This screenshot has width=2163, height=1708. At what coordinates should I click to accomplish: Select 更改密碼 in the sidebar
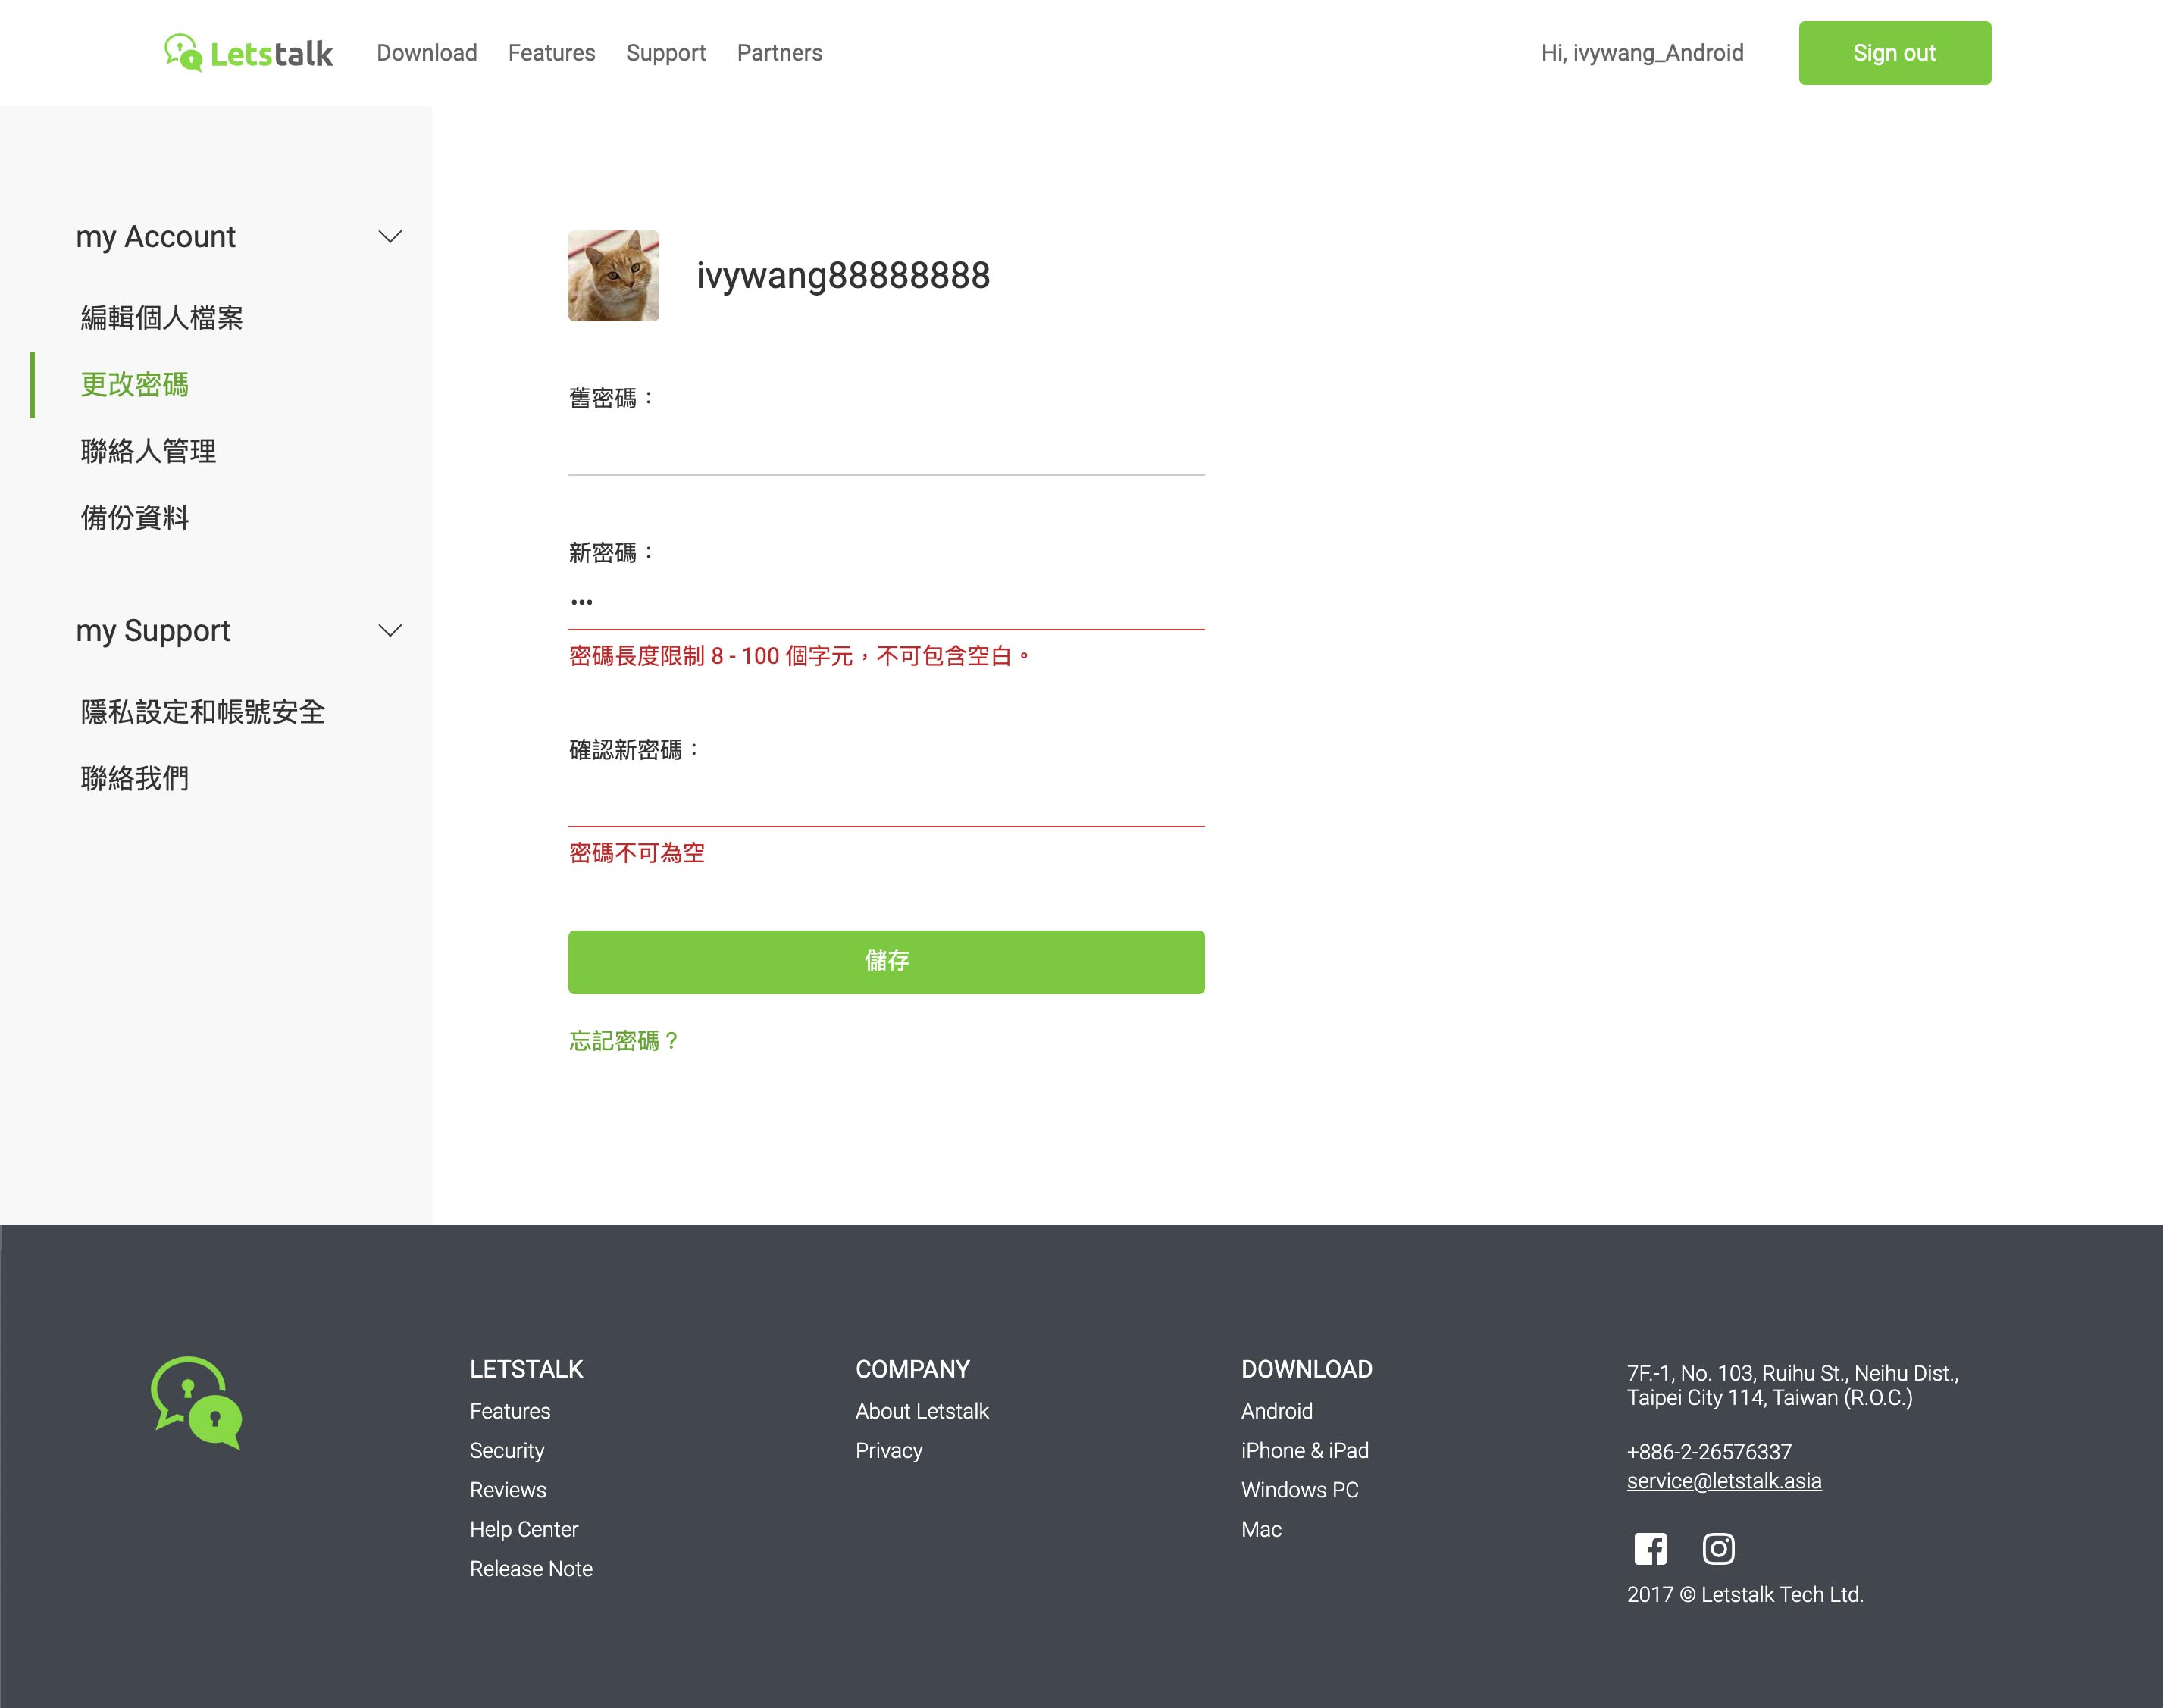coord(134,385)
